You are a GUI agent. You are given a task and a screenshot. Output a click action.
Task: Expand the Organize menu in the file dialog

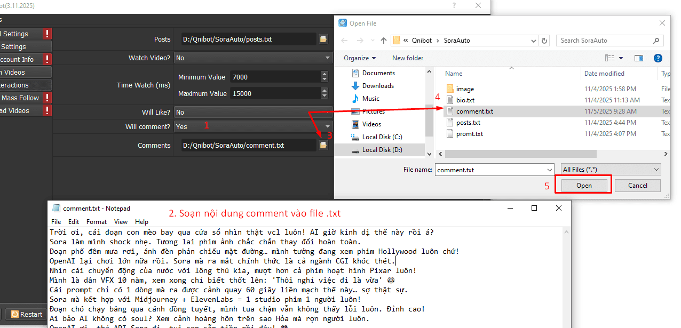359,58
